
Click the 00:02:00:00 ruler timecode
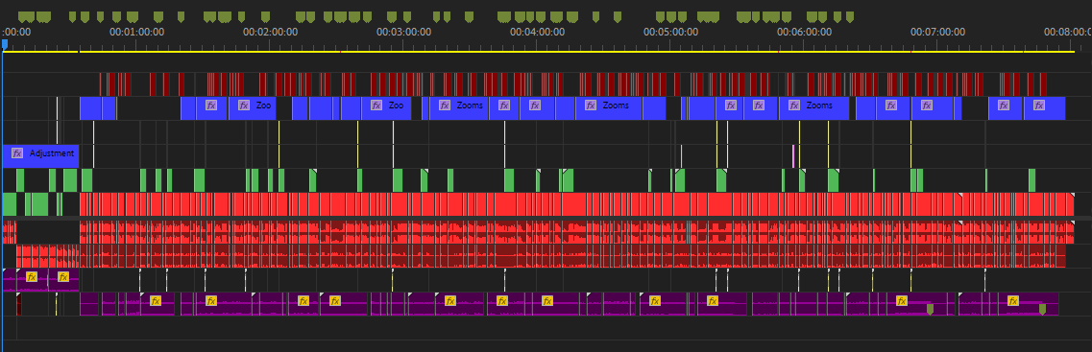point(270,32)
